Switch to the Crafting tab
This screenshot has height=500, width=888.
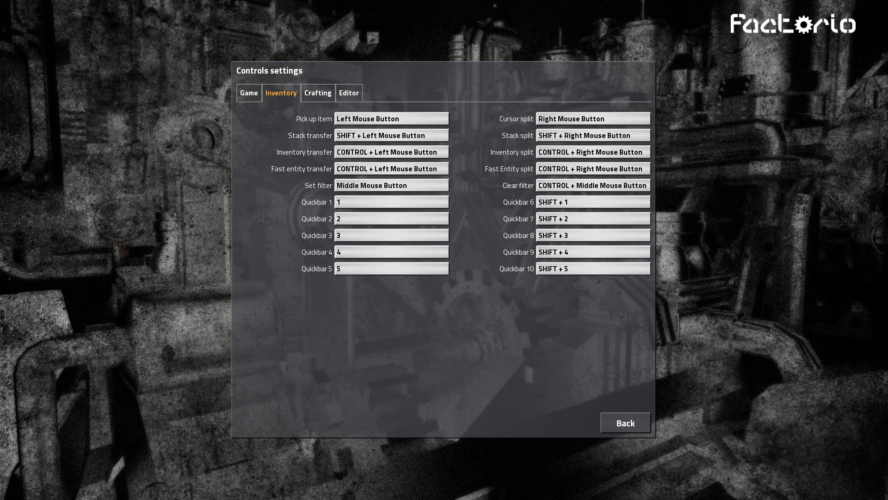(318, 92)
